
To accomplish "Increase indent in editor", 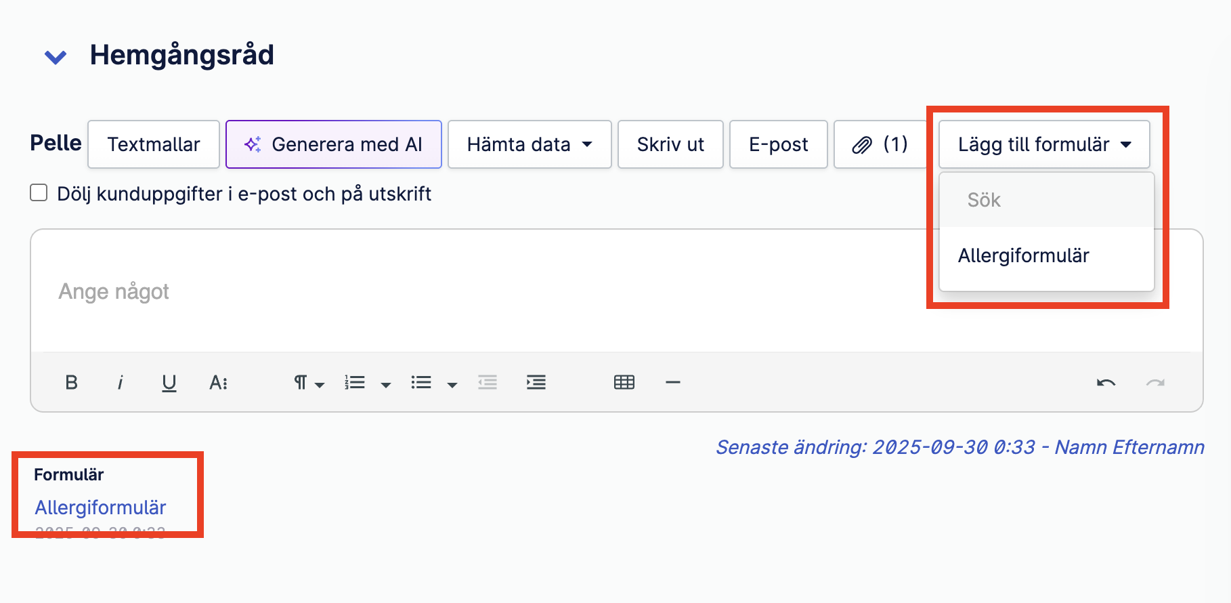I will (536, 383).
